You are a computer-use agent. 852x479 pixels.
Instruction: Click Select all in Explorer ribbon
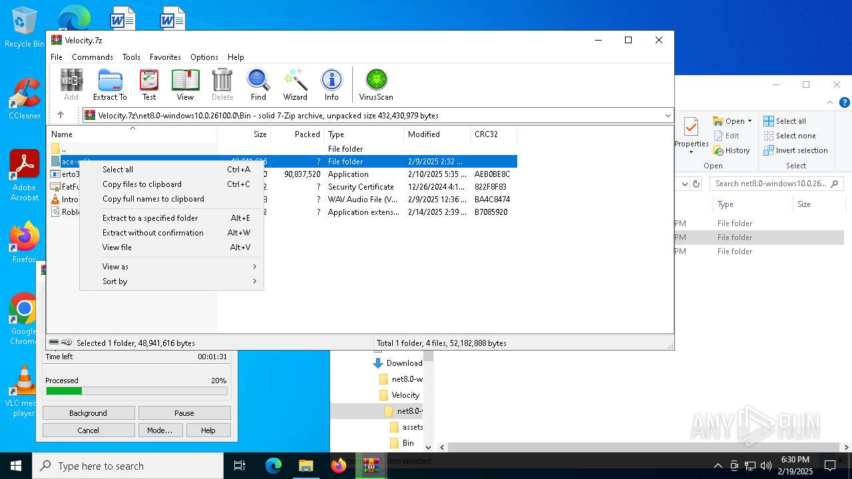point(785,121)
